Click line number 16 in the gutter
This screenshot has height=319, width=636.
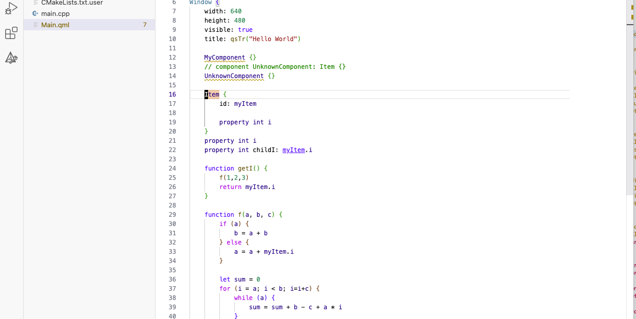pyautogui.click(x=172, y=95)
